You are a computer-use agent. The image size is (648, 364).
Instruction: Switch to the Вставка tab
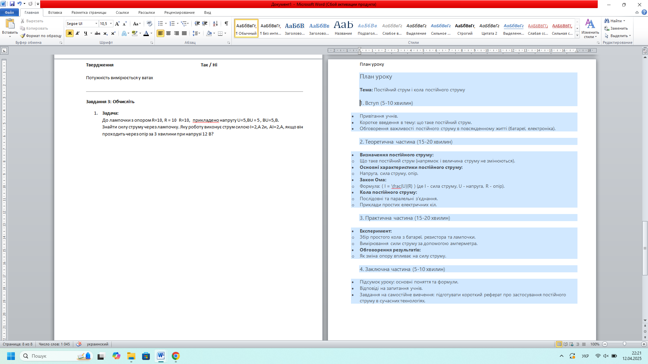pos(55,12)
